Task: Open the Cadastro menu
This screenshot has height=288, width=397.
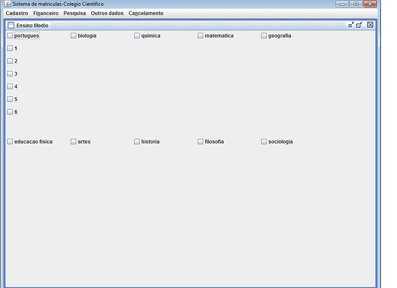Action: click(x=17, y=13)
